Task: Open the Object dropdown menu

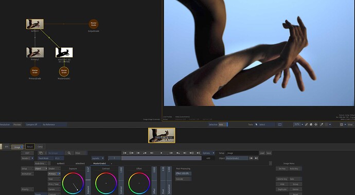Action: pos(41,169)
